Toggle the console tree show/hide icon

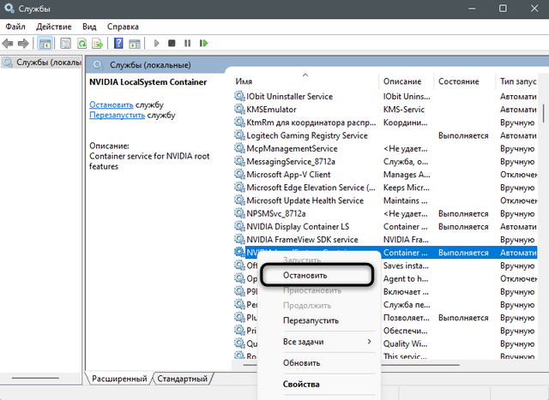[45, 44]
